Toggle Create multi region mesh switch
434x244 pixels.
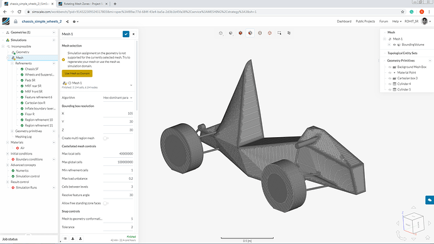coord(106,138)
